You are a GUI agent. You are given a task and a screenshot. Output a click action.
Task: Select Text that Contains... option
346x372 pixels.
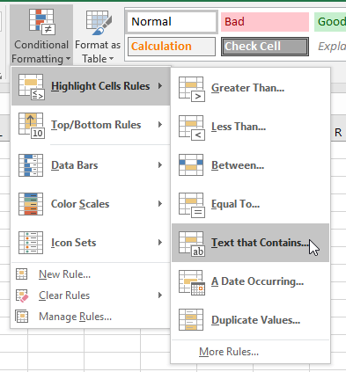250,243
